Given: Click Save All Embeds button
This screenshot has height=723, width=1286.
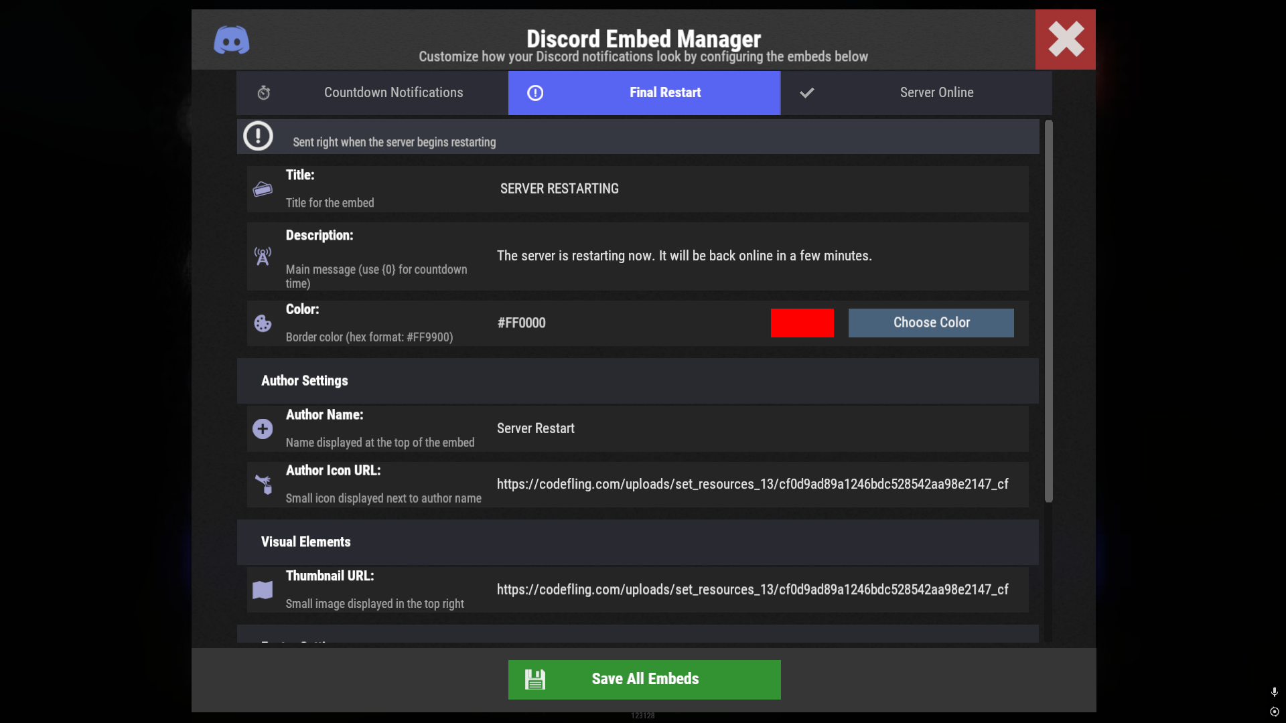Looking at the screenshot, I should (x=644, y=679).
